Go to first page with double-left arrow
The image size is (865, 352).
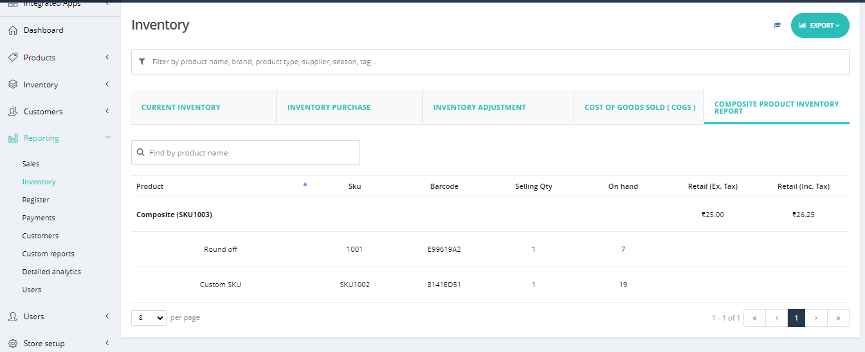(754, 318)
